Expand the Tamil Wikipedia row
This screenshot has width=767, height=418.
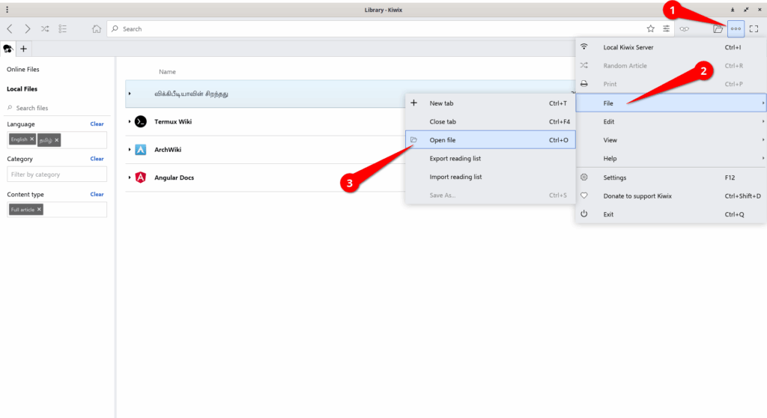point(130,94)
